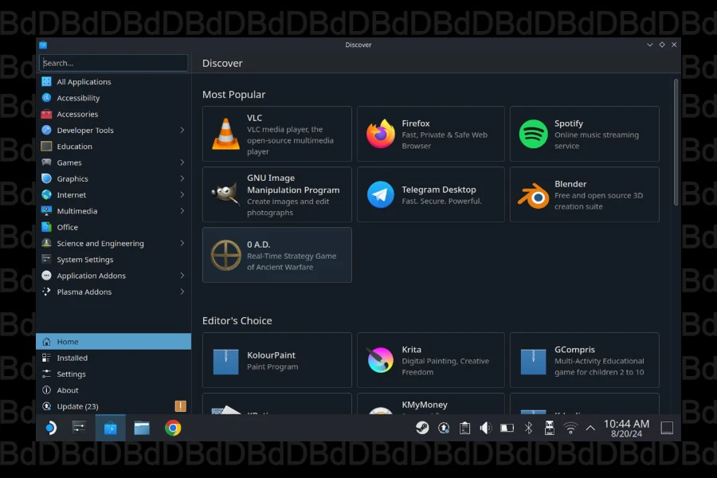This screenshot has width=717, height=478.
Task: Open the Installed apps page
Action: coord(113,358)
